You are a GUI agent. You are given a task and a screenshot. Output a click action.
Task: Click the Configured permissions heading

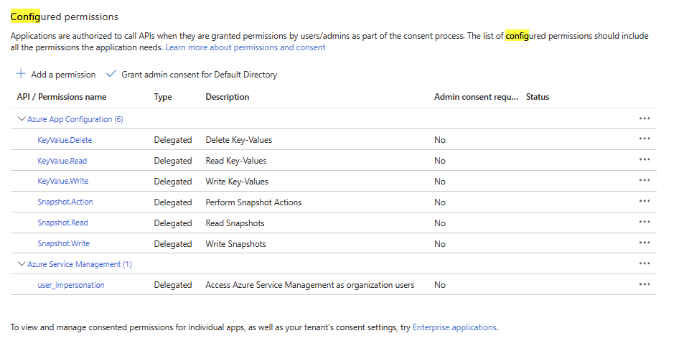65,17
